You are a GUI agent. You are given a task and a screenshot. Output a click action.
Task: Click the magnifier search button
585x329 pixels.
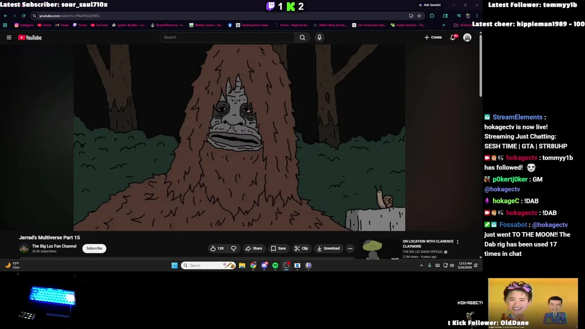click(302, 37)
